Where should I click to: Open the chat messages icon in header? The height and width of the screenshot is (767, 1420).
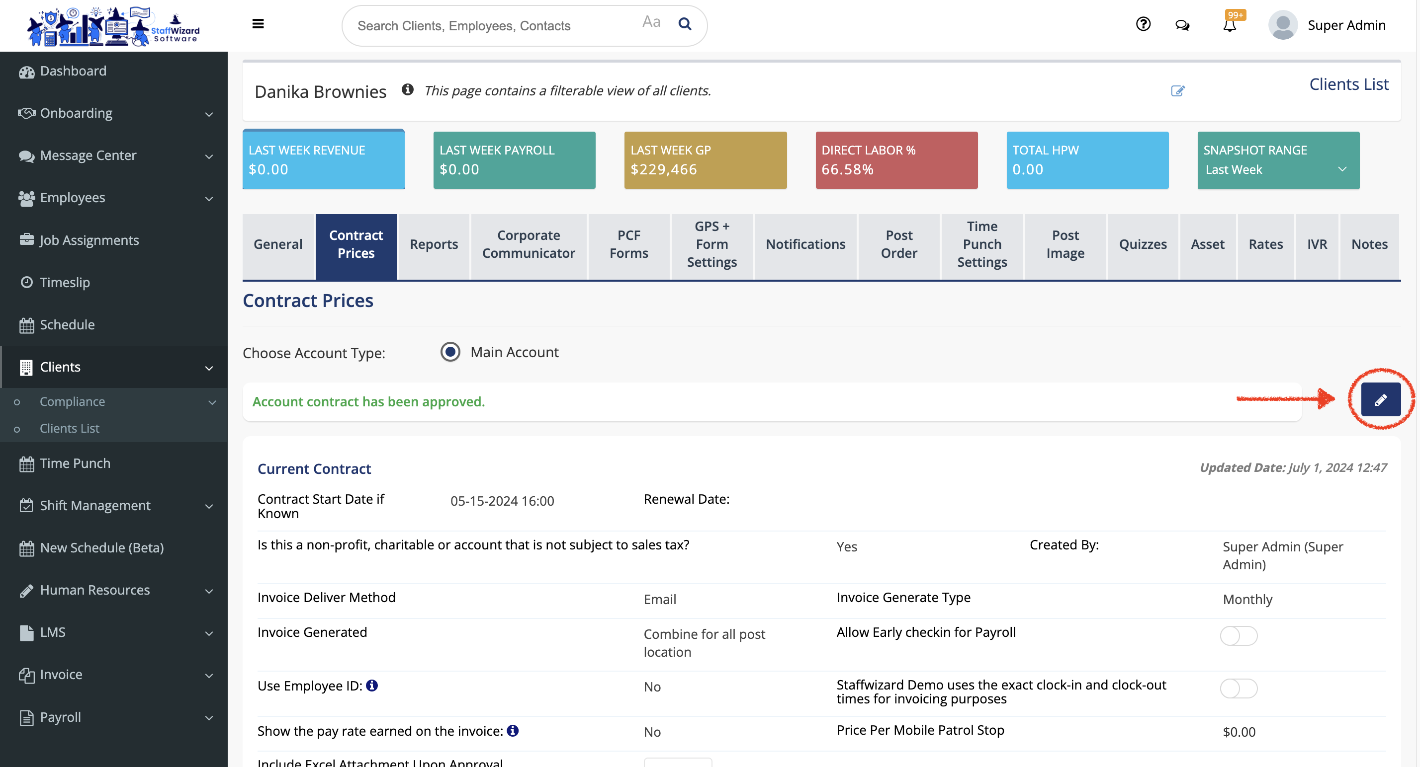pos(1182,25)
